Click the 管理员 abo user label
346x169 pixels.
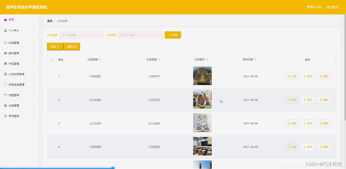point(314,7)
